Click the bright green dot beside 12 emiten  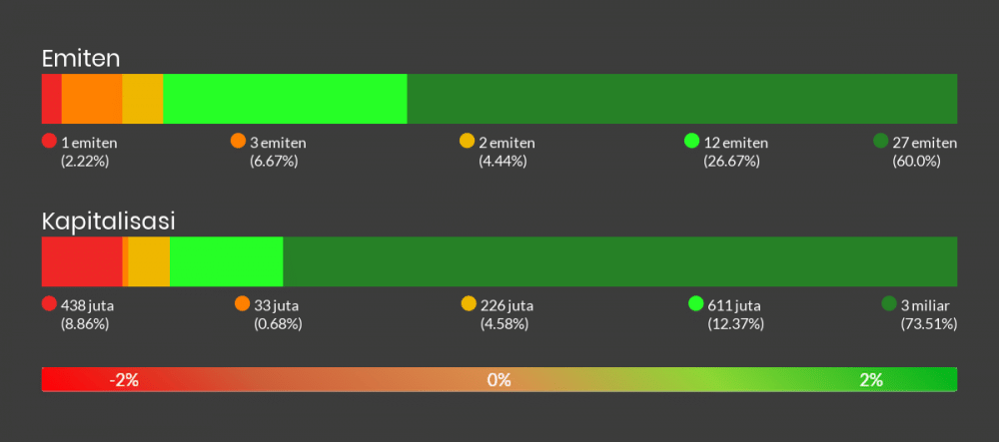(x=691, y=141)
